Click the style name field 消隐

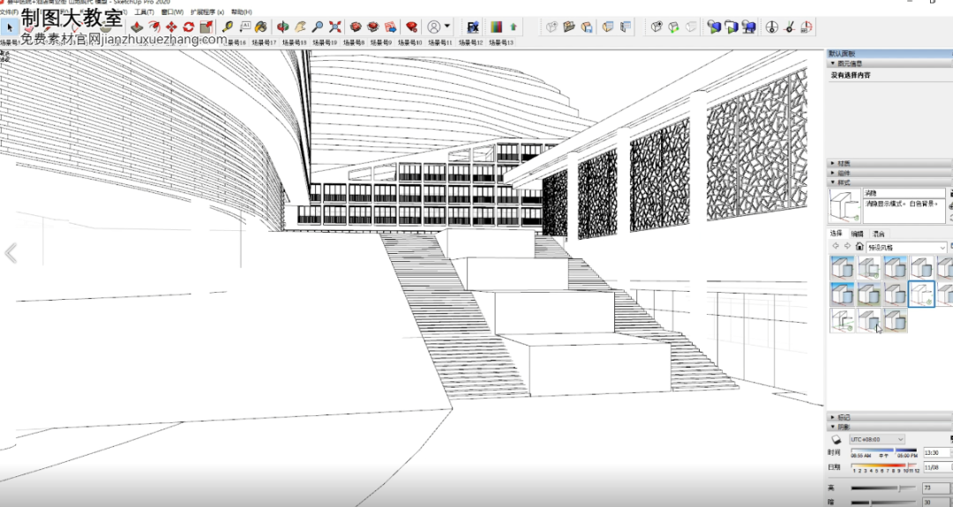(904, 193)
